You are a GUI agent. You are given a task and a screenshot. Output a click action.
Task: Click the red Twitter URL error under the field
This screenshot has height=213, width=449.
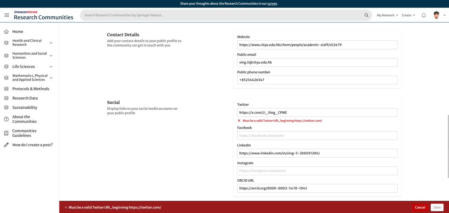(x=282, y=121)
